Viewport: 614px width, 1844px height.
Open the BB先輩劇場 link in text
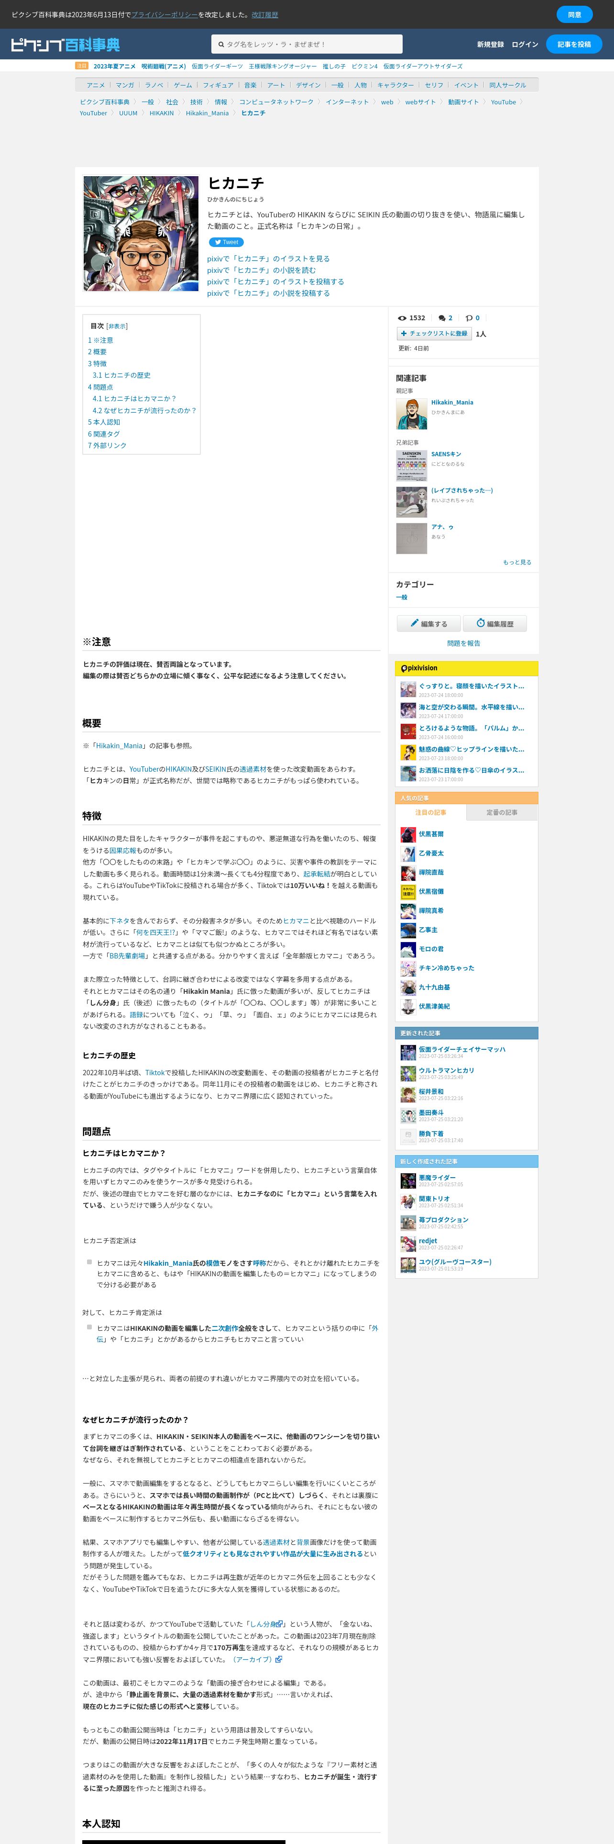(127, 956)
